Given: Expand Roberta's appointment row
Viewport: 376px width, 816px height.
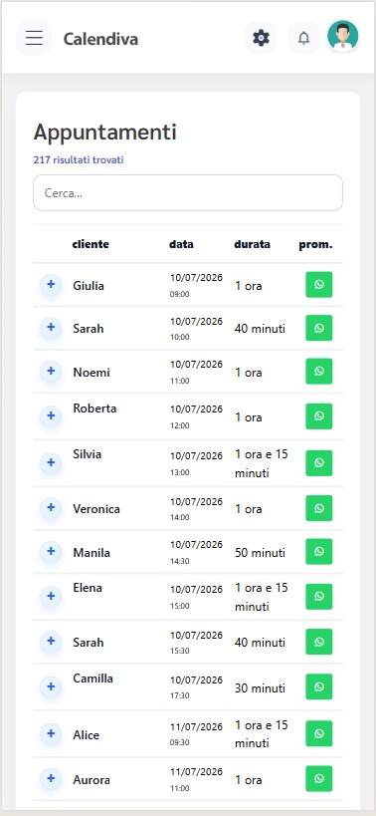Looking at the screenshot, I should tap(51, 415).
